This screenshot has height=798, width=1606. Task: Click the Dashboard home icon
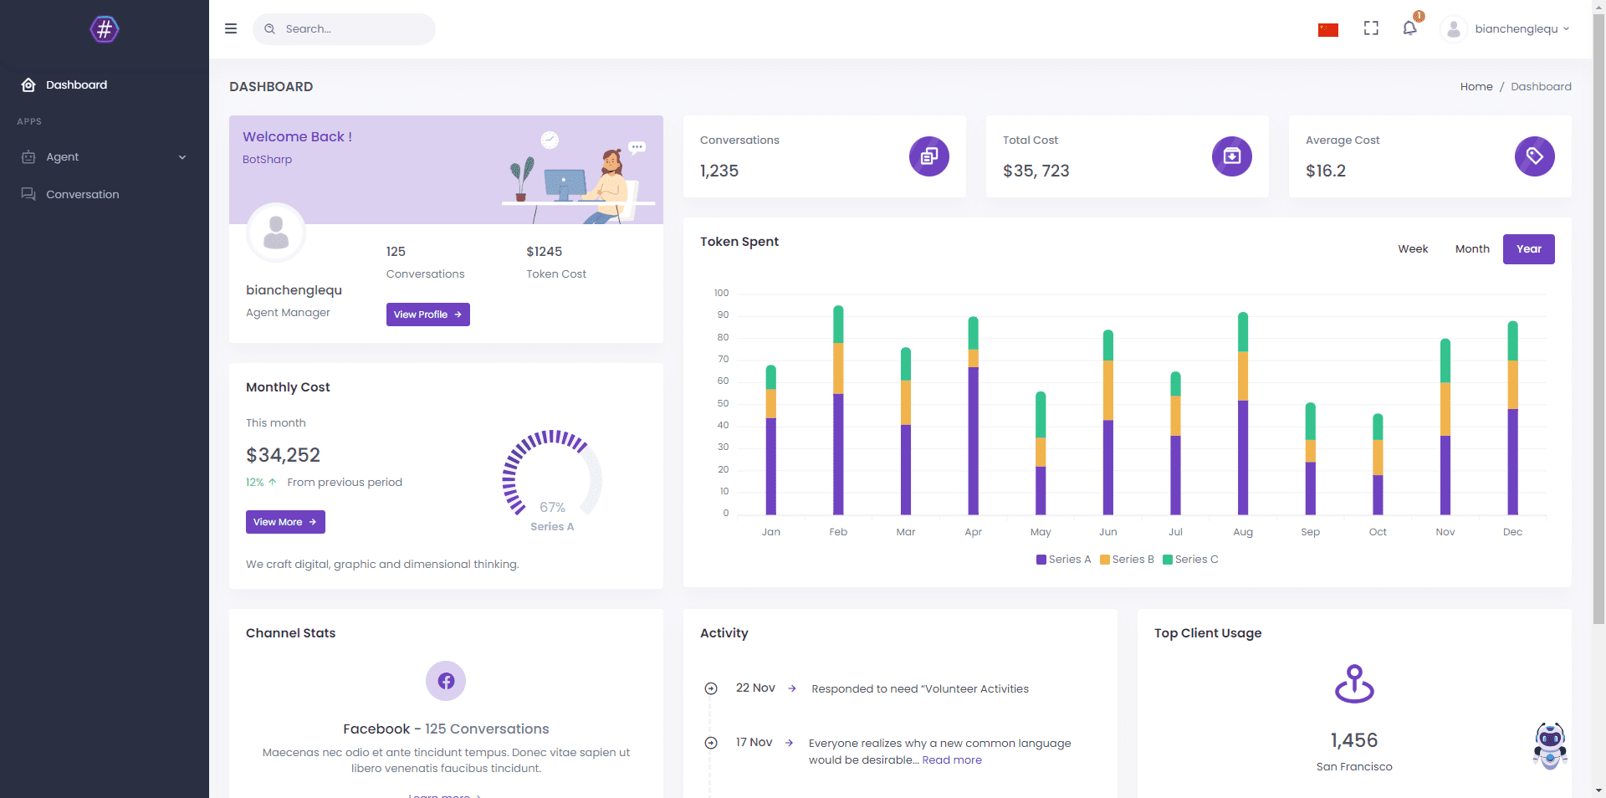[28, 84]
